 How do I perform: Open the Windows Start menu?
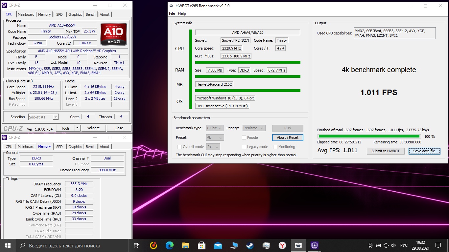(x=8, y=245)
